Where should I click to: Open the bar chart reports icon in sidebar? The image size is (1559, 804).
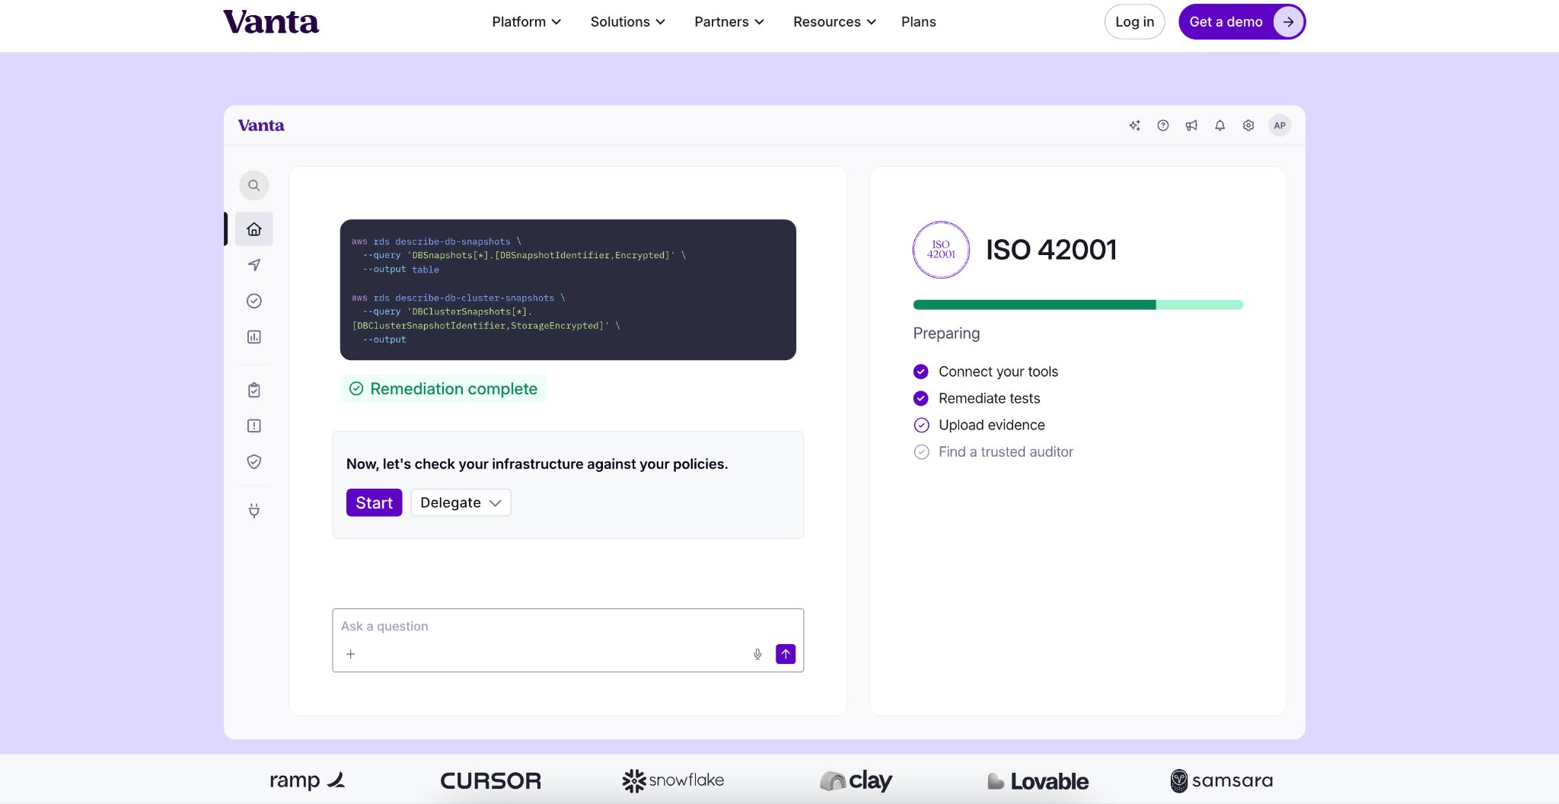(x=254, y=337)
